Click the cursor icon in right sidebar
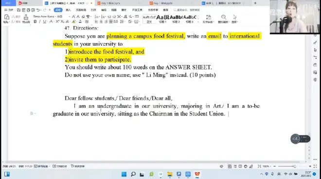This screenshot has width=321, height=179. click(315, 50)
